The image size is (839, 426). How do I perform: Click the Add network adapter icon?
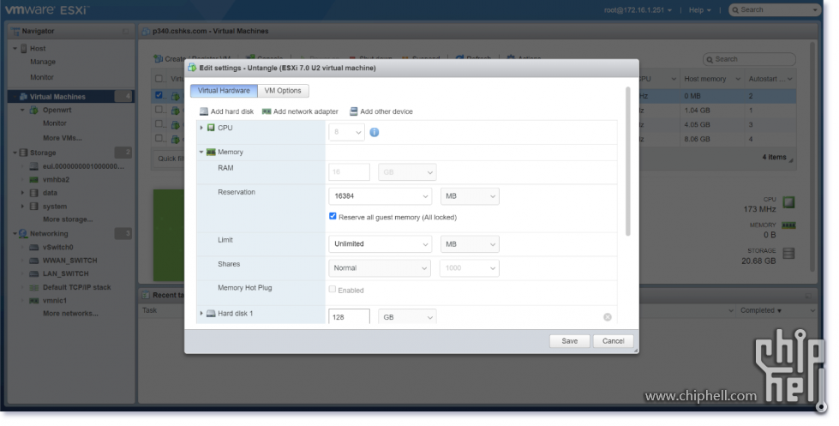(x=266, y=111)
